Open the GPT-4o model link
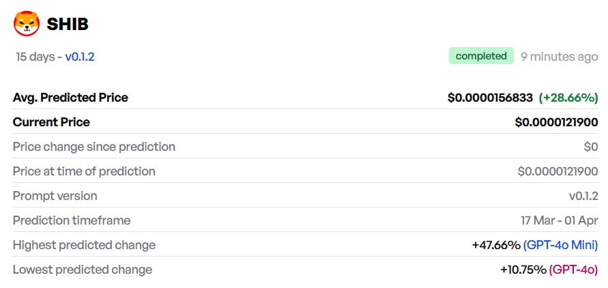The image size is (608, 288). click(573, 270)
